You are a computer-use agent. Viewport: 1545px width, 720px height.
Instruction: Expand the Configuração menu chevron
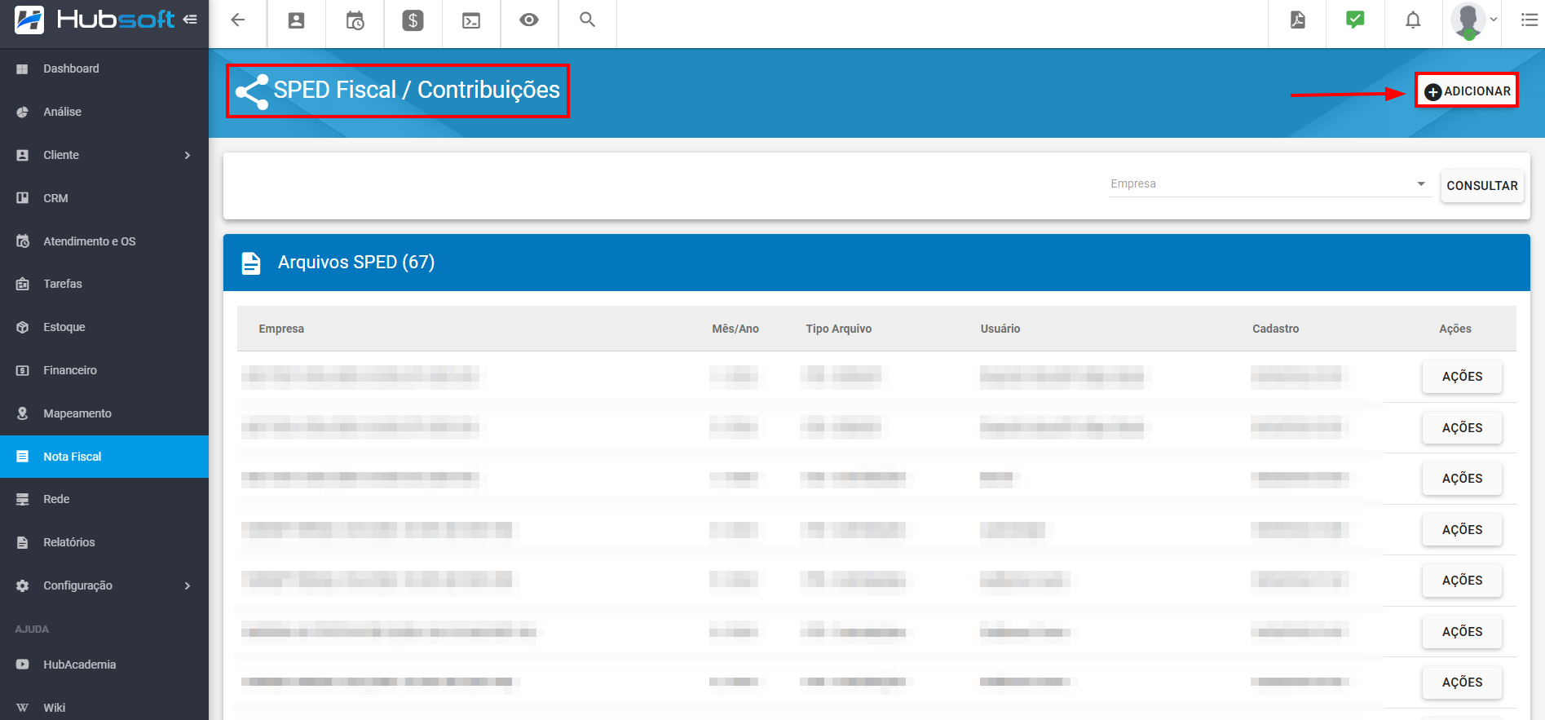188,585
